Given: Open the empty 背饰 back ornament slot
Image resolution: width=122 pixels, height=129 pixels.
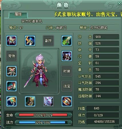Looking at the screenshot, I should point(11,56).
